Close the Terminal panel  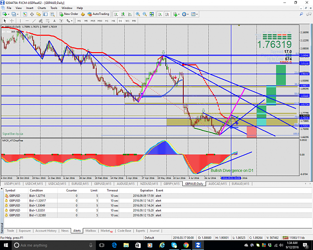point(2,188)
